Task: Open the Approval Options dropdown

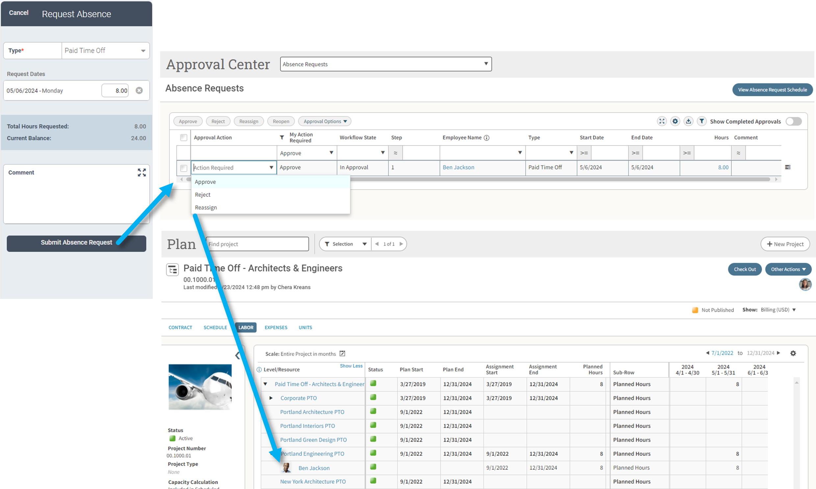Action: [x=324, y=121]
